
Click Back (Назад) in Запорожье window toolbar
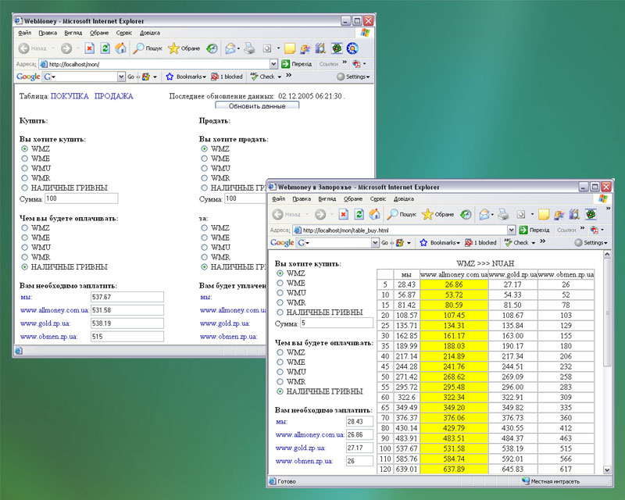287,215
